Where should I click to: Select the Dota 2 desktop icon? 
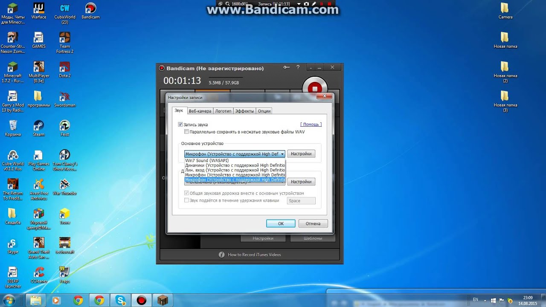(64, 70)
